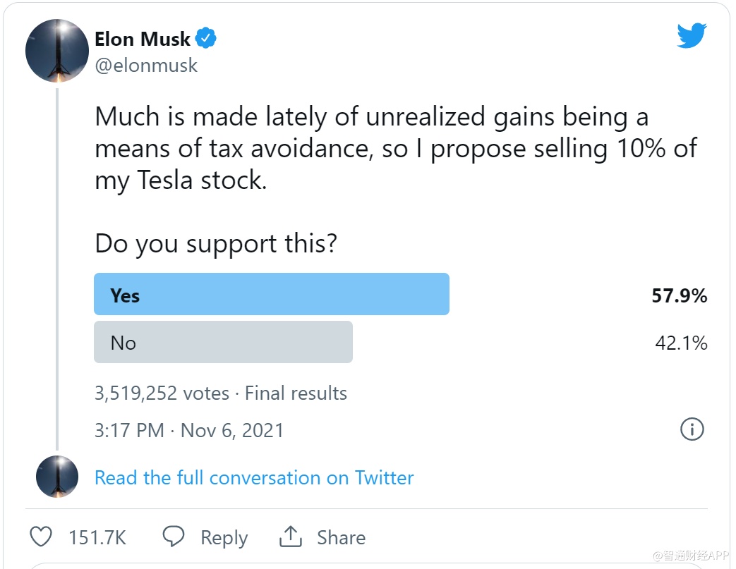Screen dimensions: 736x569
Task: Click the share upload arrow icon
Action: pyautogui.click(x=290, y=537)
